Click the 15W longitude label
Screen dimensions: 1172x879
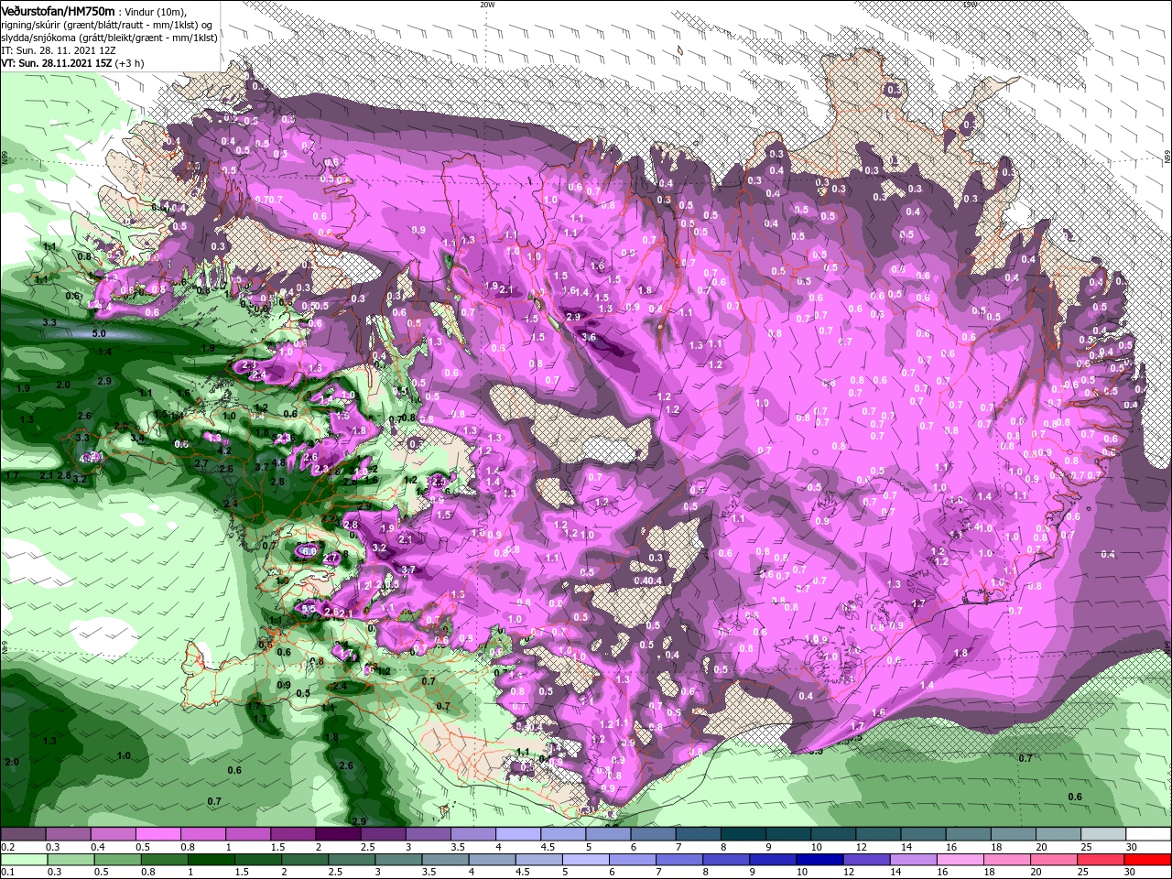[x=970, y=4]
